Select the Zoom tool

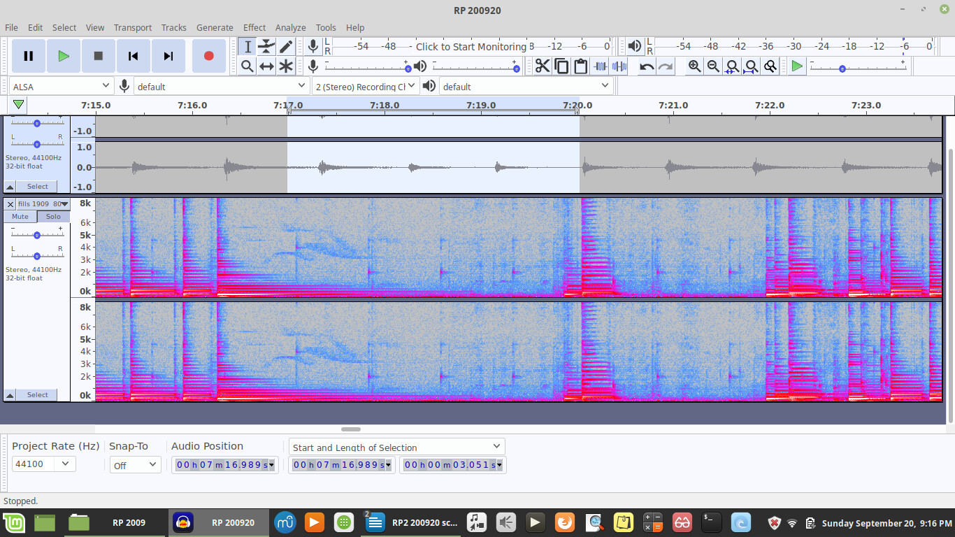coord(247,66)
